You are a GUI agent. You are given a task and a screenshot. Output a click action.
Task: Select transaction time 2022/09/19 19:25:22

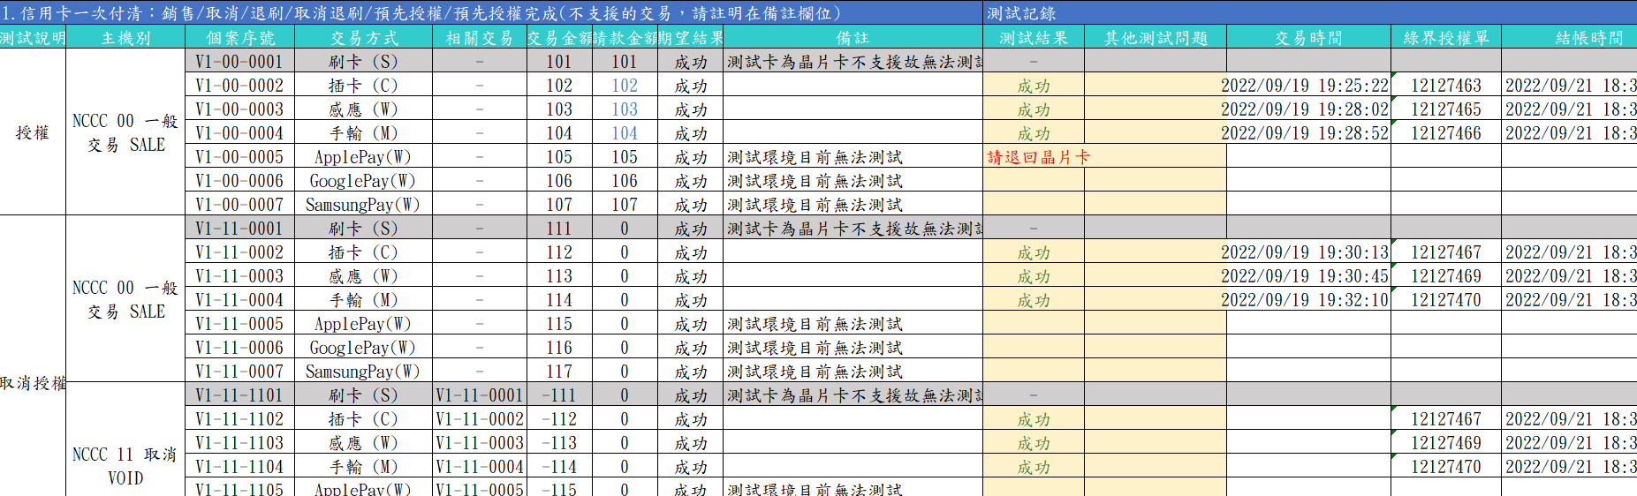tap(1308, 85)
